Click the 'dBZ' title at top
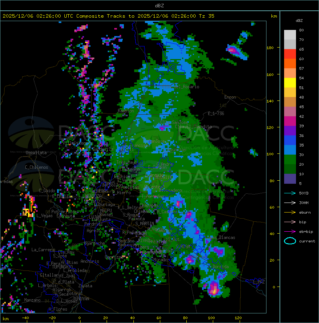This screenshot has height=323, width=319. pos(159,5)
